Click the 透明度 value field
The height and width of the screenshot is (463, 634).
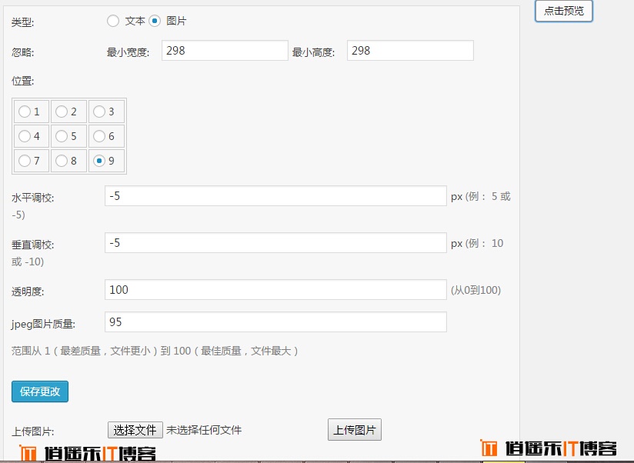275,290
